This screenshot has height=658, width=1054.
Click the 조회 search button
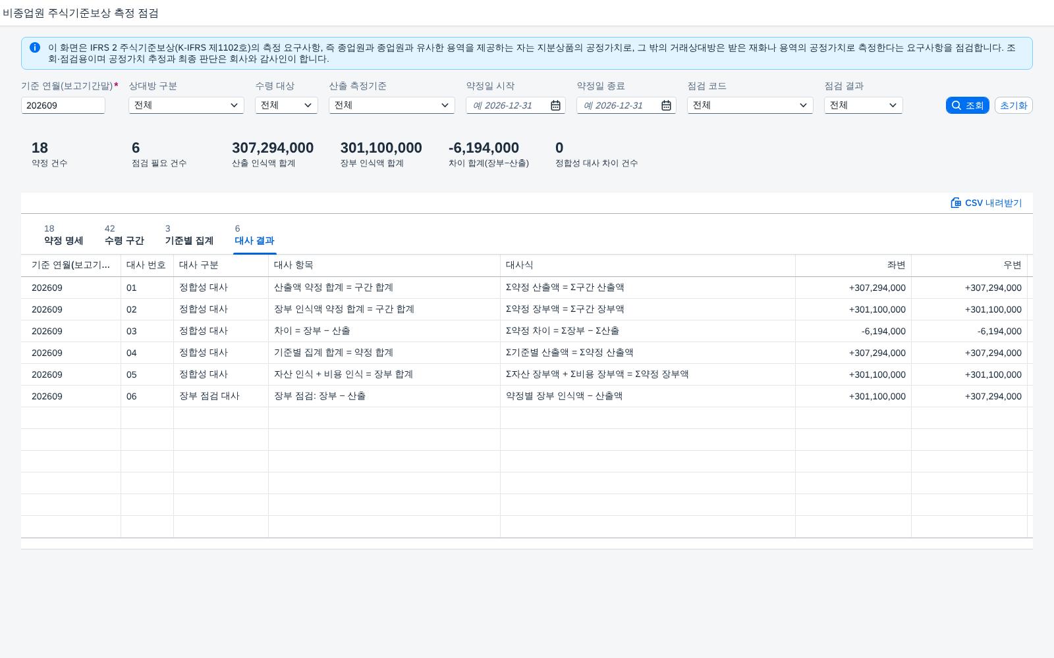tap(967, 105)
